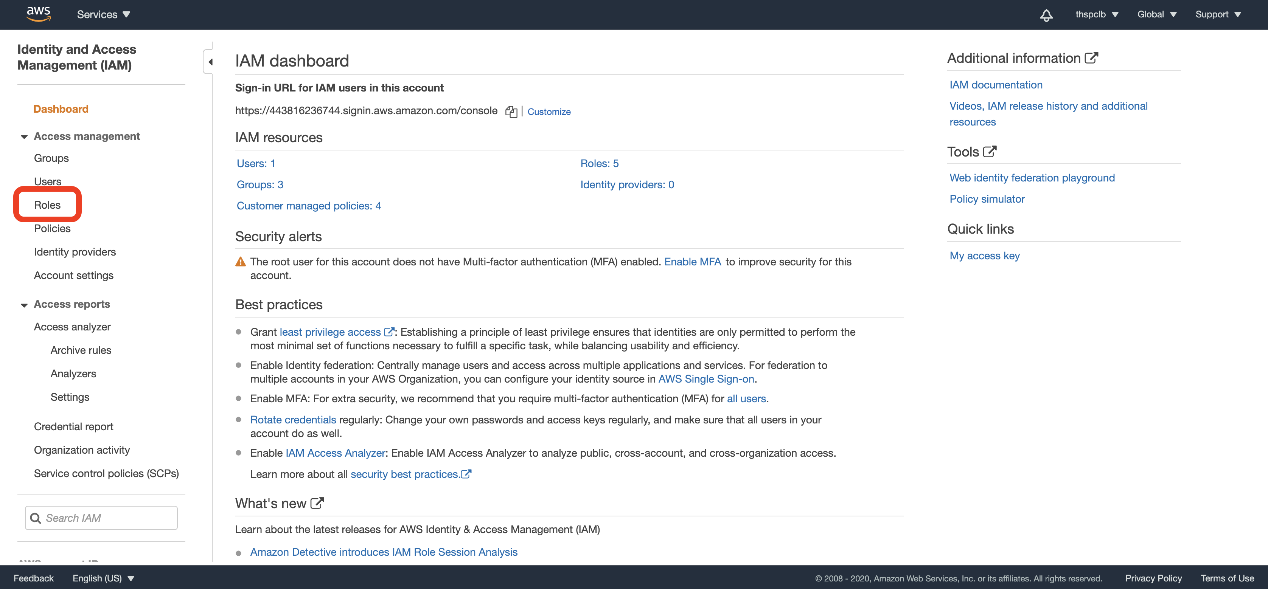
Task: Open the Services dropdown menu
Action: [103, 15]
